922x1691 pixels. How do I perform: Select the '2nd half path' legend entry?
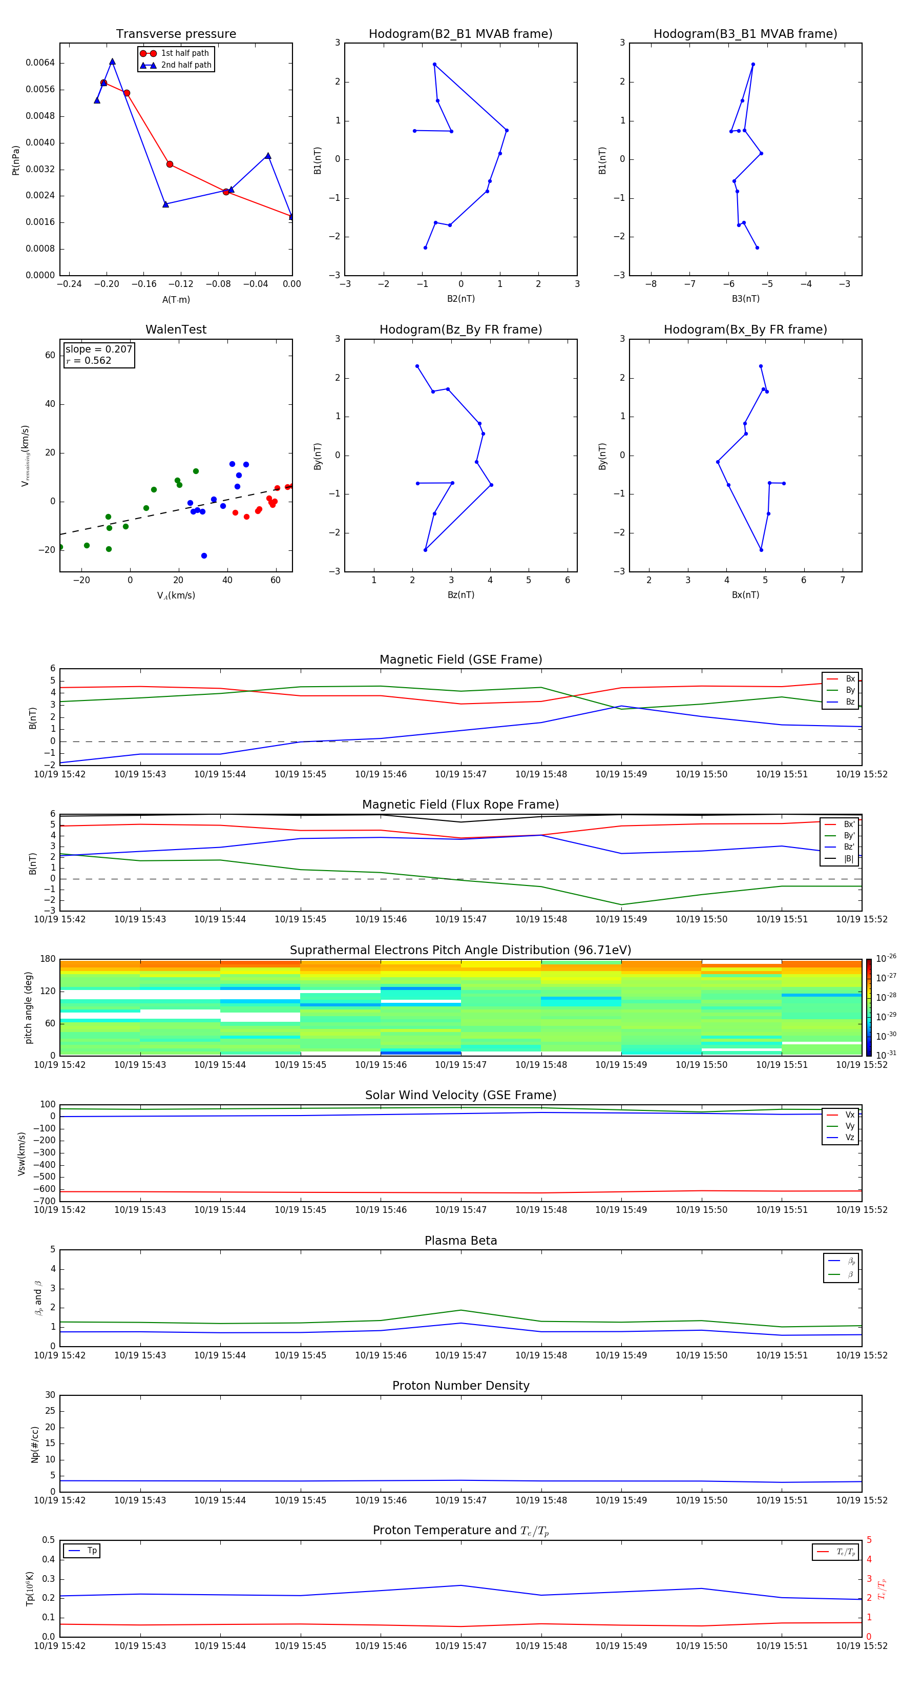coord(175,65)
